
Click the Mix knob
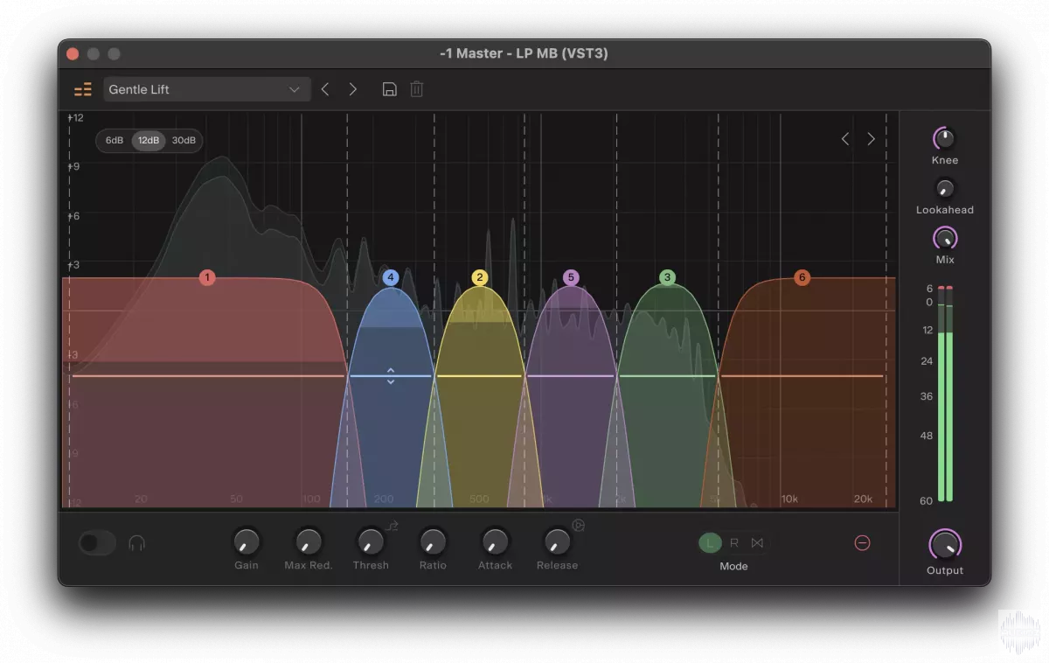(945, 238)
